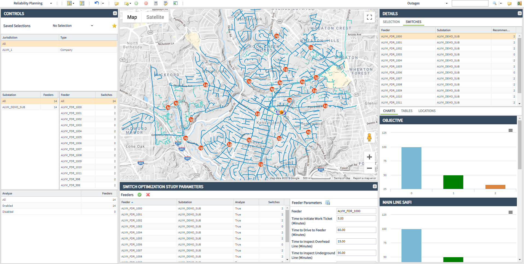The image size is (524, 264).
Task: Click the orange bar for value 2 in Objective chart
Action: tap(495, 187)
